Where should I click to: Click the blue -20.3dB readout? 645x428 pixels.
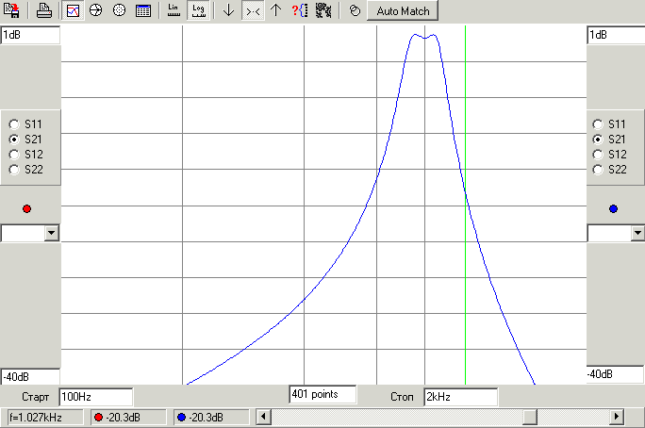coord(211,418)
